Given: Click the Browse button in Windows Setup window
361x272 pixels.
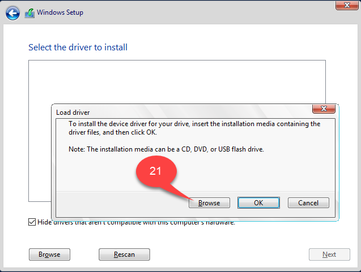Looking at the screenshot, I should click(49, 254).
